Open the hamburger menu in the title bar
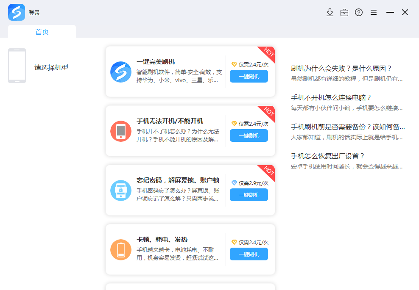 374,12
